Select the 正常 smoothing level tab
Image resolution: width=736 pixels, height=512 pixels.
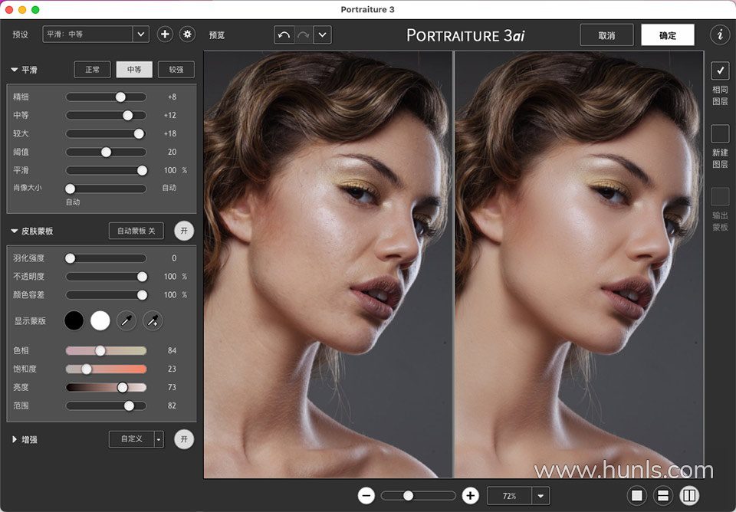[92, 70]
